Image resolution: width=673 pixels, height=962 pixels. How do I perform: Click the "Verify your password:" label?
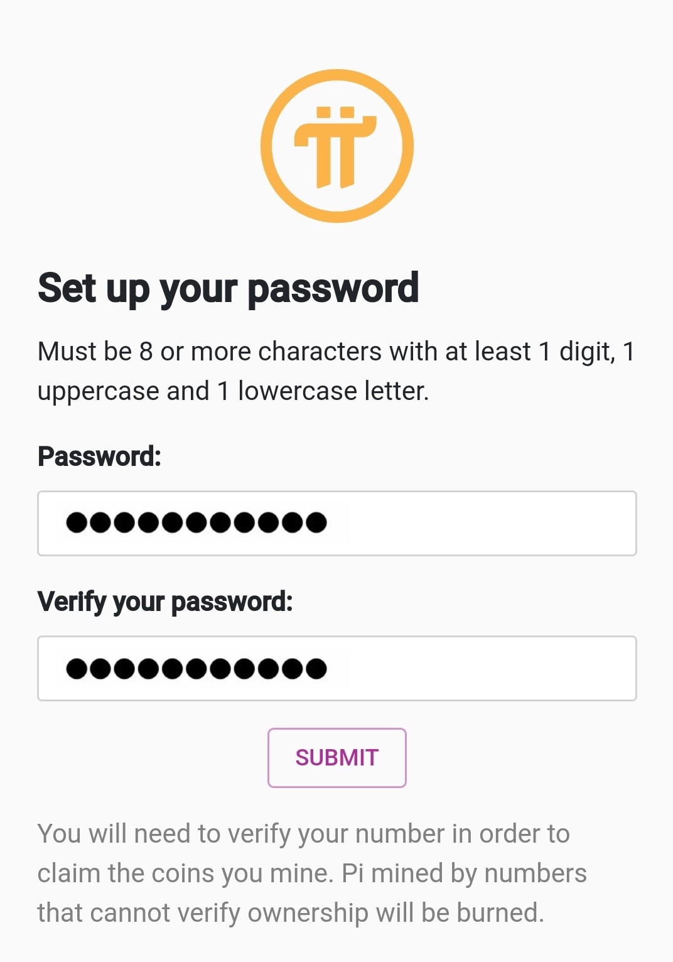coord(165,601)
